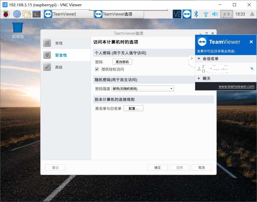
Task: Click the 18:33 clock
Action: click(x=240, y=14)
